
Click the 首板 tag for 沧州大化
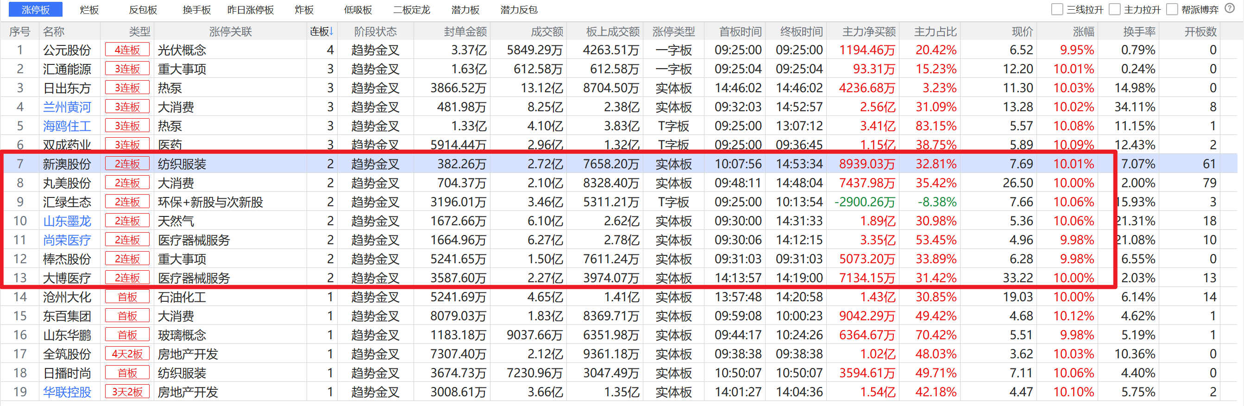point(127,297)
